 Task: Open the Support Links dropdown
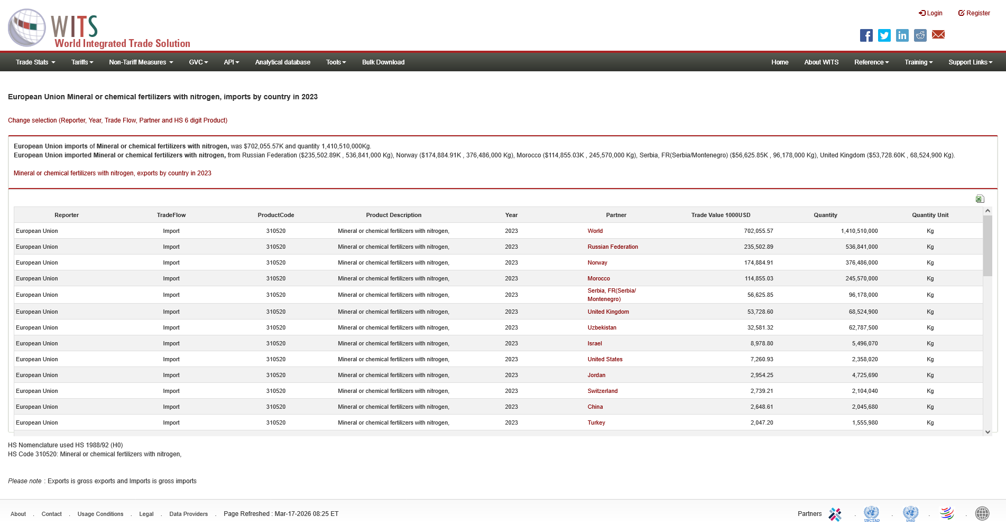coord(970,62)
